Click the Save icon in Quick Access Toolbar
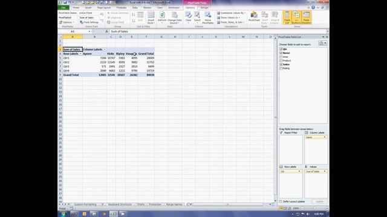The height and width of the screenshot is (217, 387). (65, 2)
